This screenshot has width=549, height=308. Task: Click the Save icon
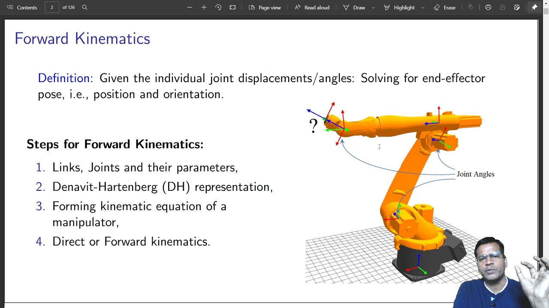click(503, 7)
